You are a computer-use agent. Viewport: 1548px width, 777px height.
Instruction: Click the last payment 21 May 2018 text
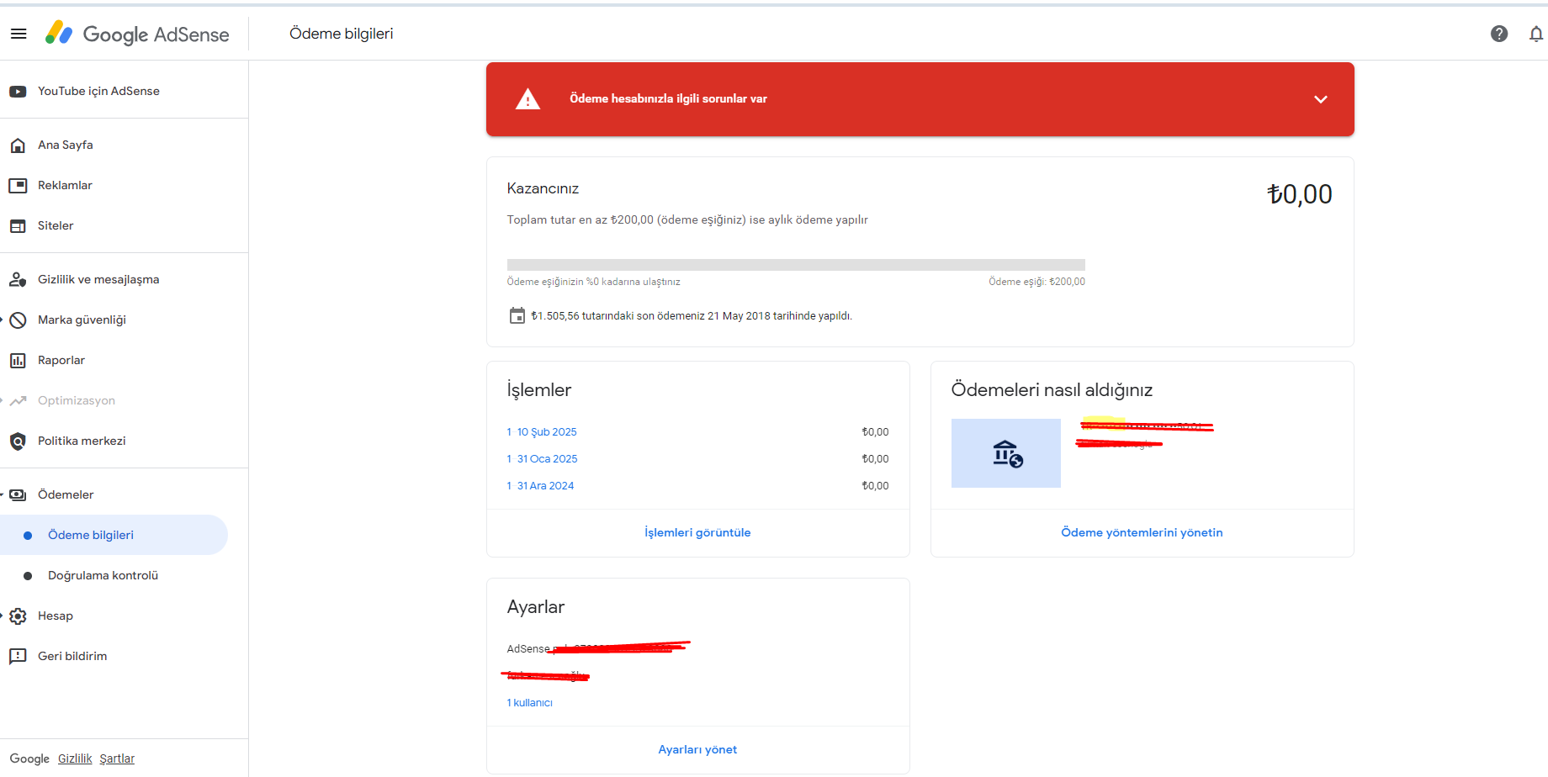coord(692,315)
